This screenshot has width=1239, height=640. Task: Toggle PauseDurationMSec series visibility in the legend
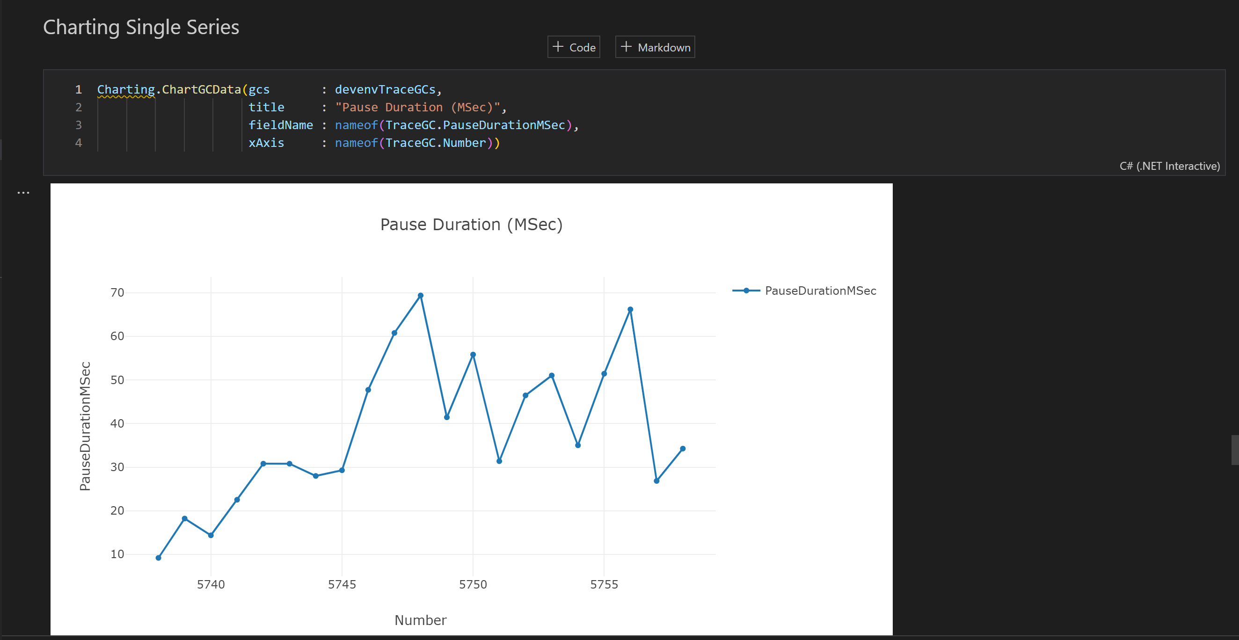(821, 291)
